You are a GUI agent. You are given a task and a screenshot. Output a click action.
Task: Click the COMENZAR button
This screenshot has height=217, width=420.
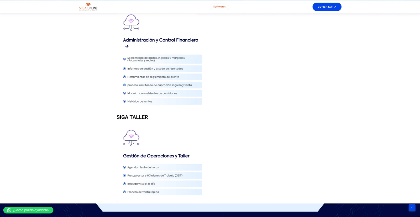327,7
